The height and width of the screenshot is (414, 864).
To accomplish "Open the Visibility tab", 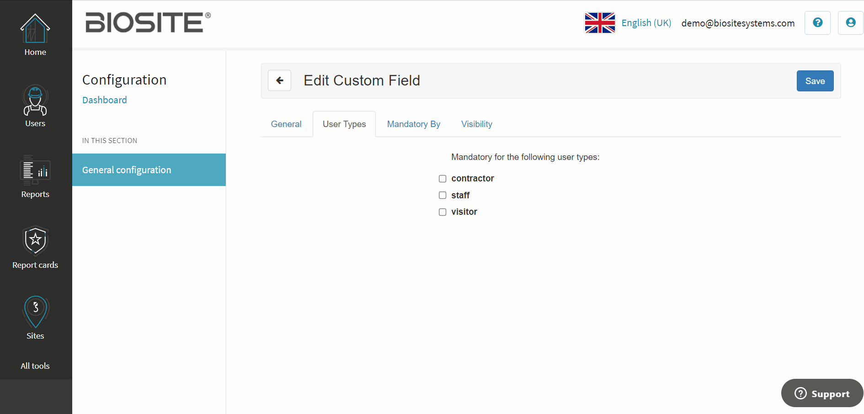I will coord(476,124).
